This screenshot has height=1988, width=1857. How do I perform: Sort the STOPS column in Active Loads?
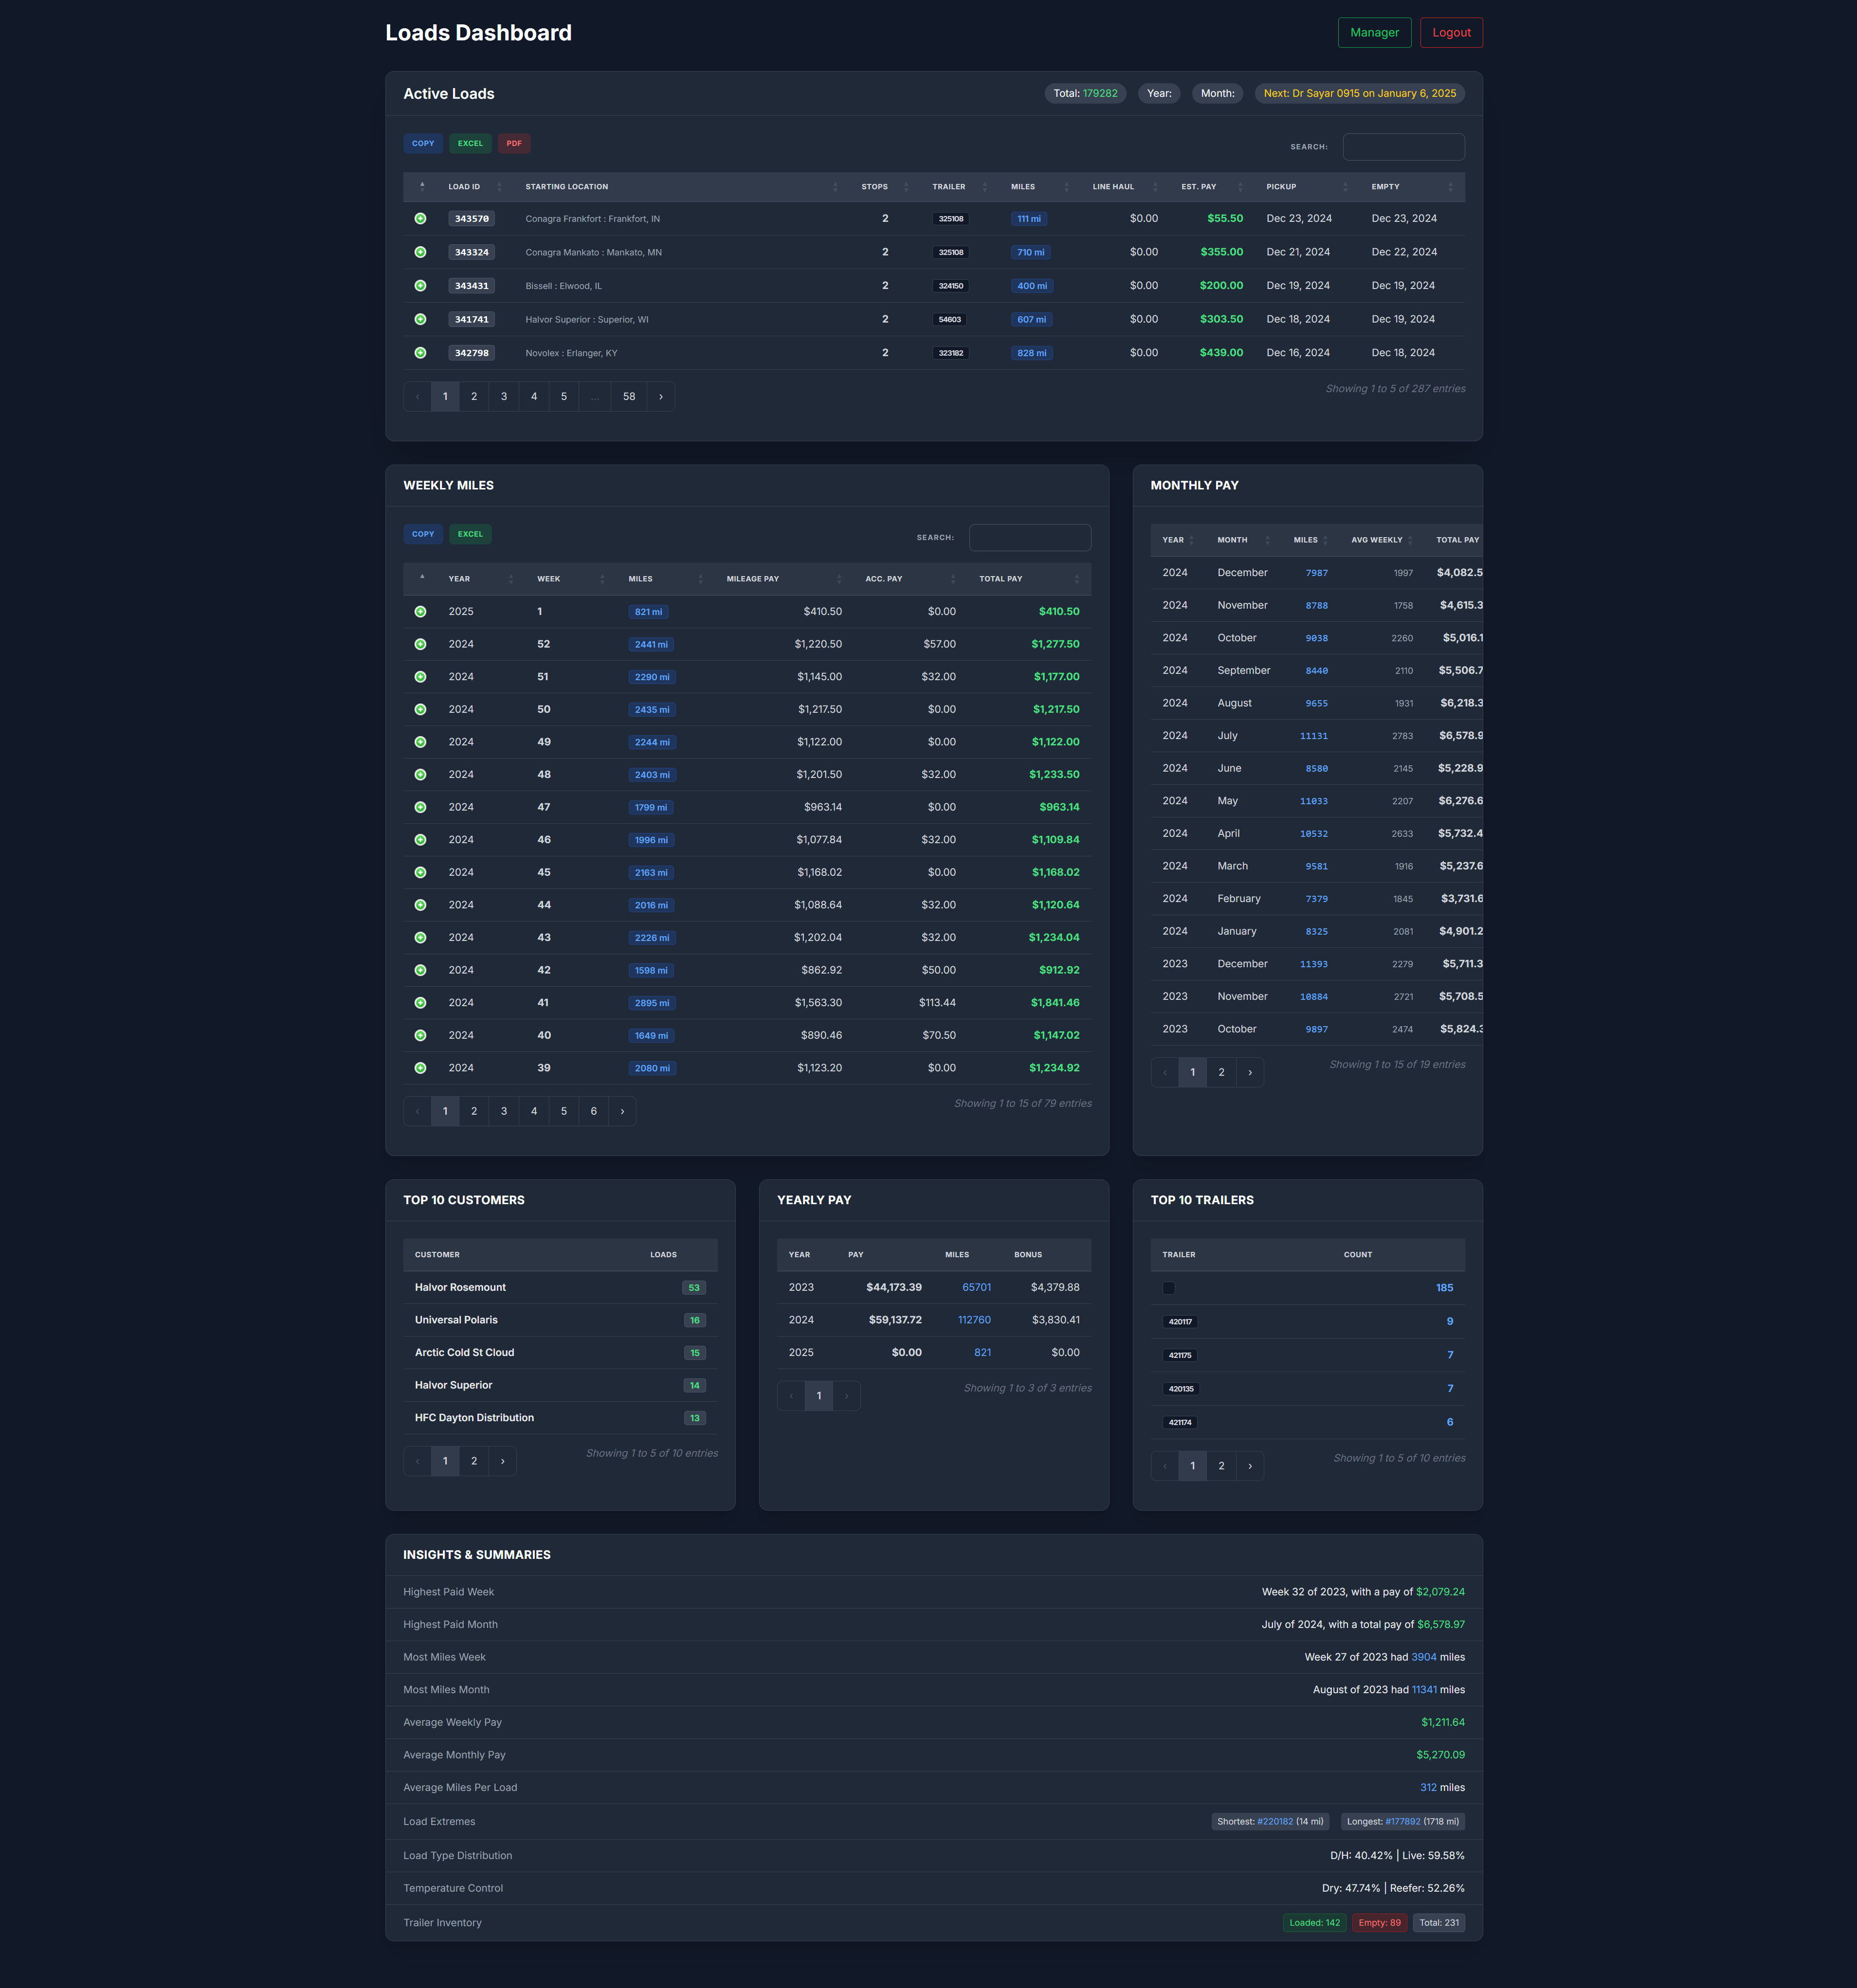[x=906, y=187]
